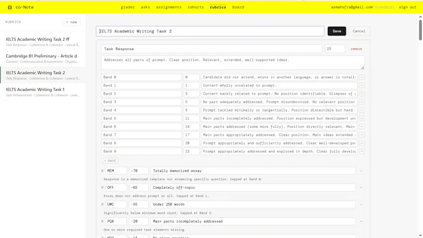
Task: Cancel editing the rubric
Action: tap(359, 31)
